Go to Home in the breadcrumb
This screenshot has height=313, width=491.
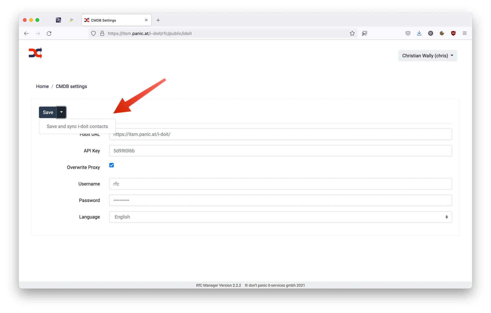point(42,86)
